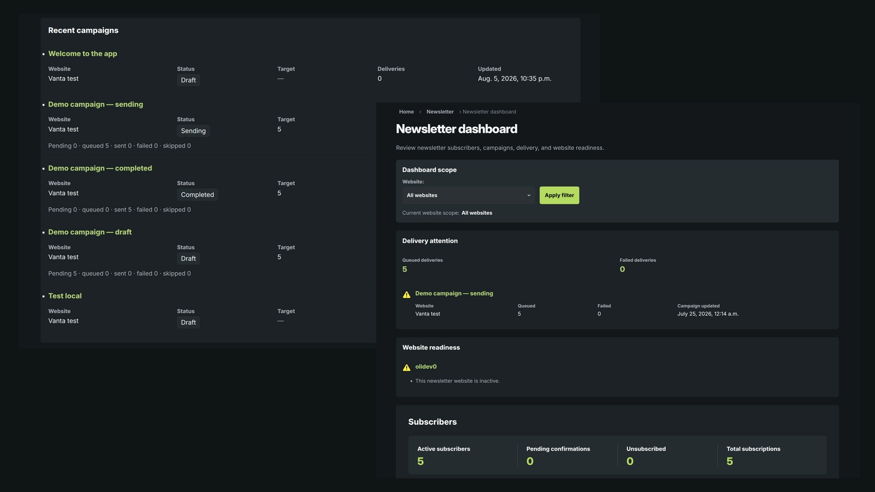Click the warning icon next to olidev0
The image size is (875, 492).
(x=406, y=368)
